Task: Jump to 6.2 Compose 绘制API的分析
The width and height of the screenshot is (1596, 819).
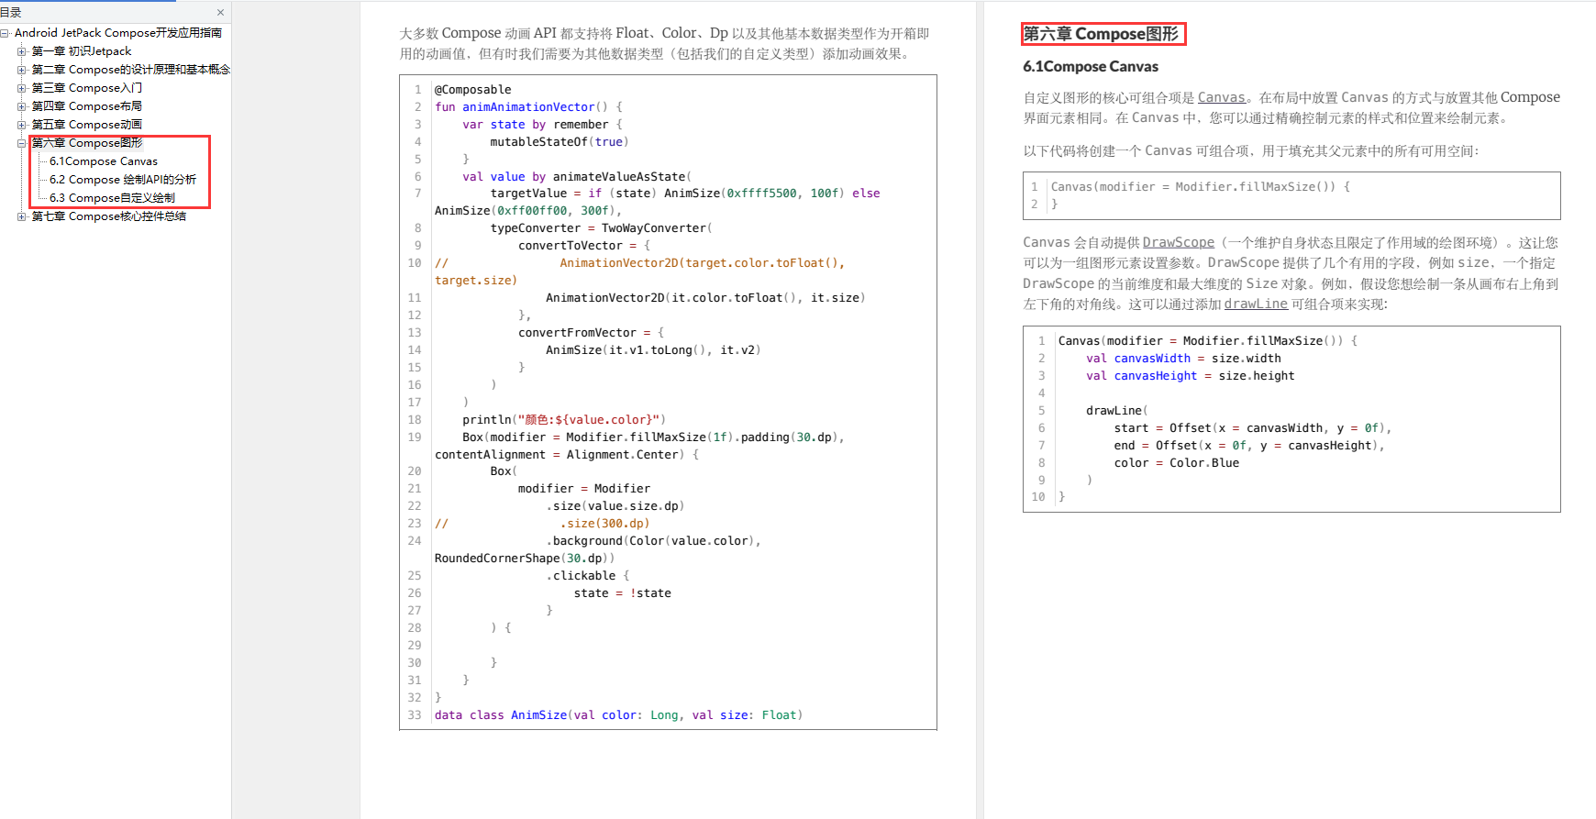Action: (x=123, y=180)
